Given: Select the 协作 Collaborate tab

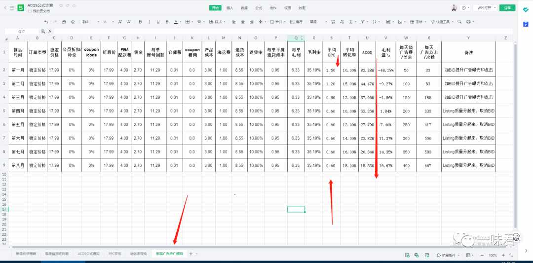Looking at the screenshot, I should (x=273, y=8).
